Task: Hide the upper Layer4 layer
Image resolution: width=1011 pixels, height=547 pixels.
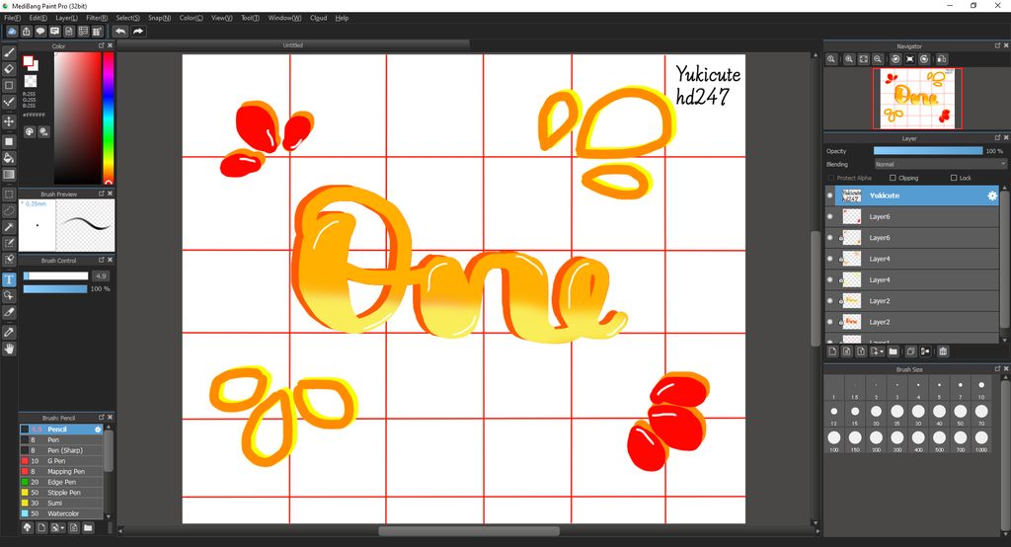Action: [829, 259]
